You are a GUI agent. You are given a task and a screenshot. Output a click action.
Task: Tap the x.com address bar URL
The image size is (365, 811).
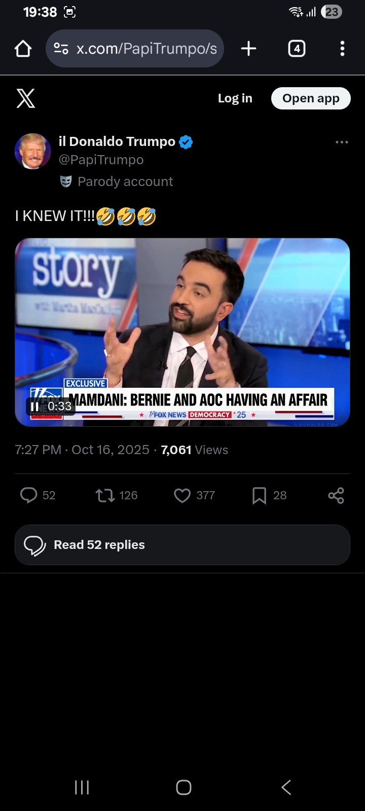pyautogui.click(x=147, y=49)
